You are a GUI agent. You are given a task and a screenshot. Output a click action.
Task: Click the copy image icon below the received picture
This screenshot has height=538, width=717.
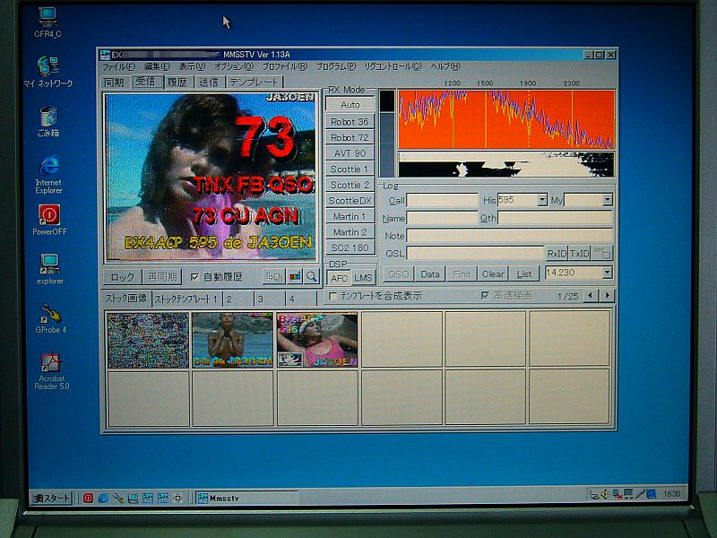pyautogui.click(x=275, y=277)
